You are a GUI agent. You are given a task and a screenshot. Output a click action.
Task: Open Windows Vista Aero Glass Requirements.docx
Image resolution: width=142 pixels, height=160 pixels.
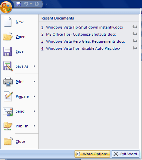[x=85, y=41]
